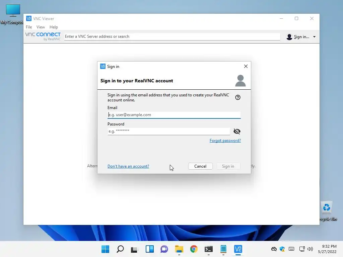This screenshot has width=343, height=257.
Task: Click the VNC Connect logo in the toolbar
Action: [43, 36]
